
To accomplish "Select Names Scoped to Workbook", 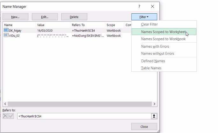I will point(163,39).
